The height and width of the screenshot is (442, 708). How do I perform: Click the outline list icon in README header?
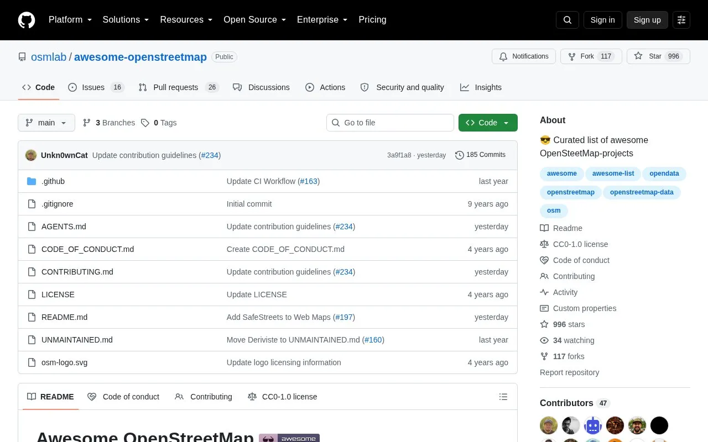click(x=503, y=397)
